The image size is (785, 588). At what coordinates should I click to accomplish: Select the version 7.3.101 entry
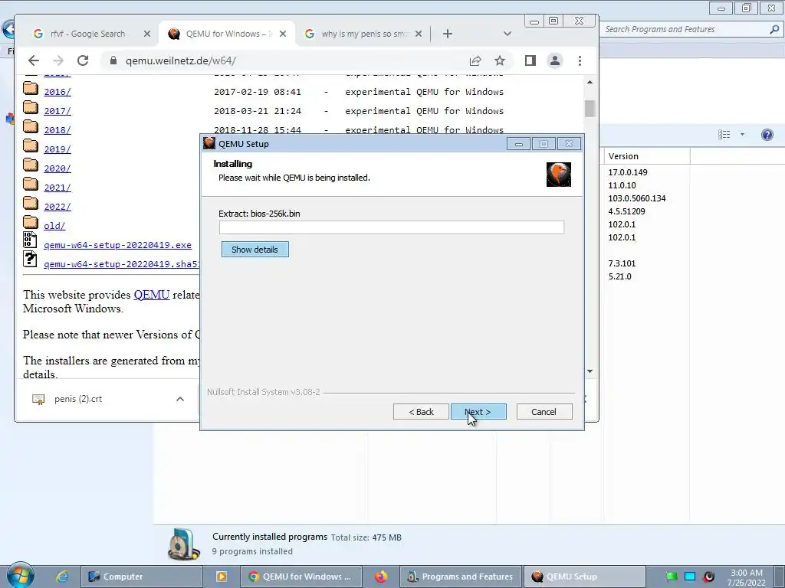[622, 263]
